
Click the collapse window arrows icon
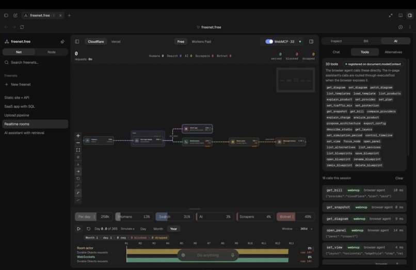pyautogui.click(x=391, y=15)
